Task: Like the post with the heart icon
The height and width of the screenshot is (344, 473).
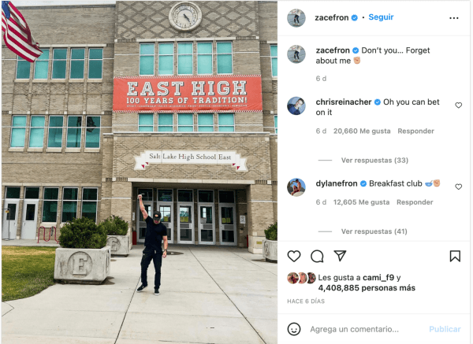Action: 294,256
